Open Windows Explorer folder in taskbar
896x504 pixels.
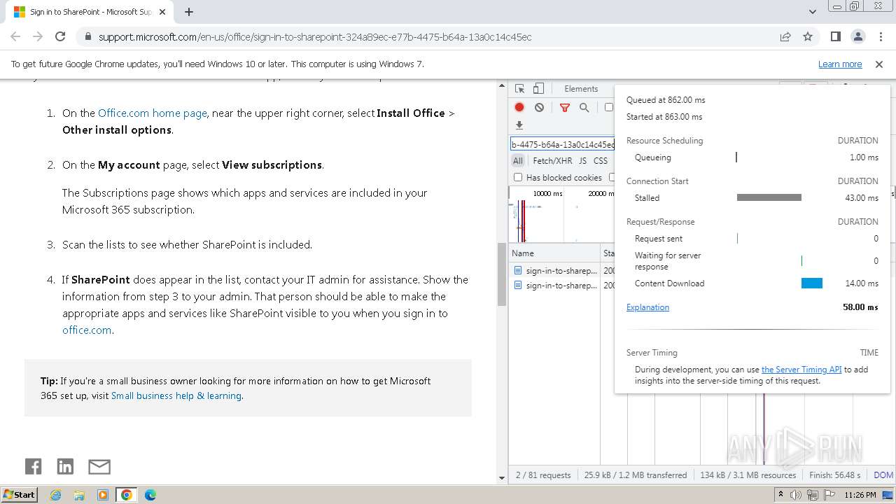[79, 495]
